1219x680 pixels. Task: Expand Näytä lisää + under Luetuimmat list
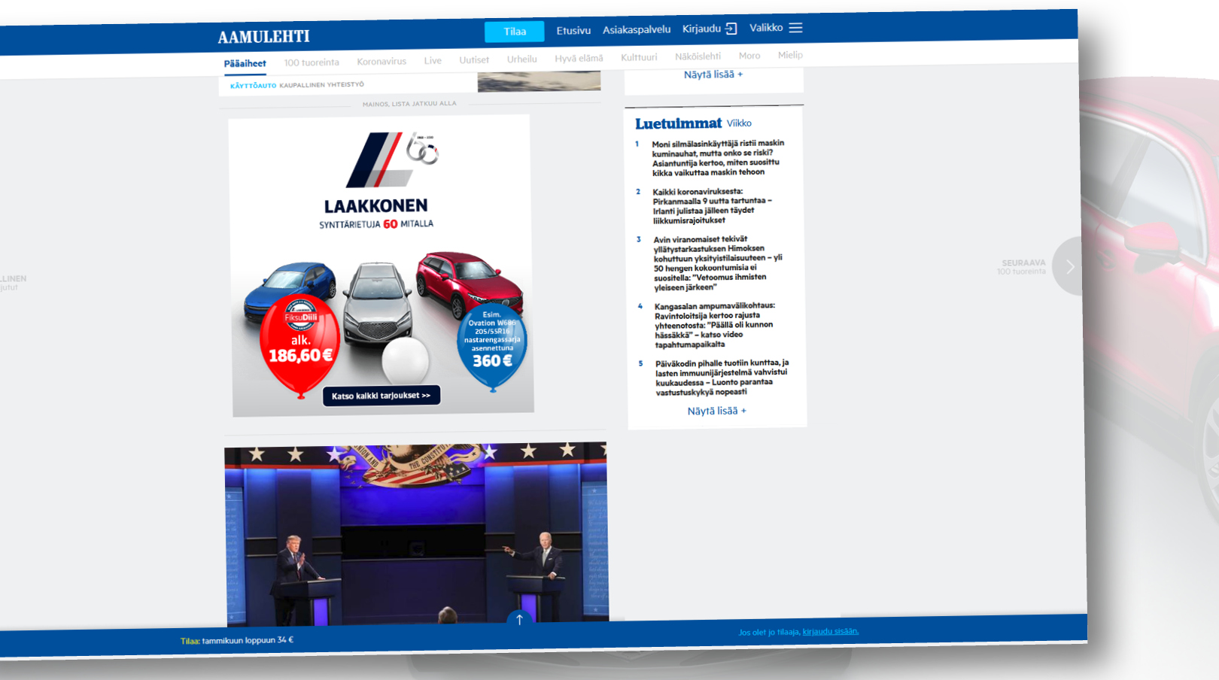pos(717,411)
